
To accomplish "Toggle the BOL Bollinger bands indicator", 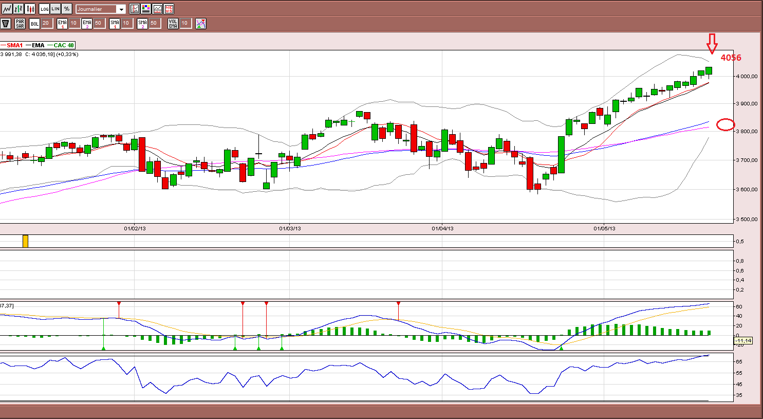I will (34, 24).
